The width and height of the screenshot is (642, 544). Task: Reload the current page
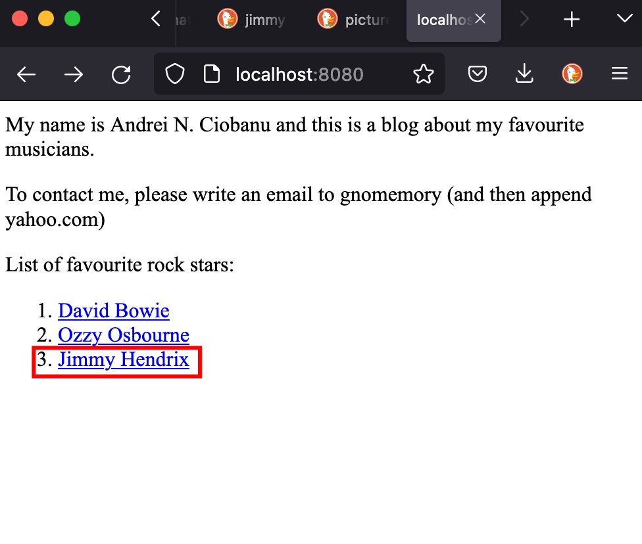point(121,75)
